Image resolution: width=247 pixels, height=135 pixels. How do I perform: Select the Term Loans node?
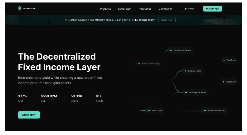coord(155,111)
